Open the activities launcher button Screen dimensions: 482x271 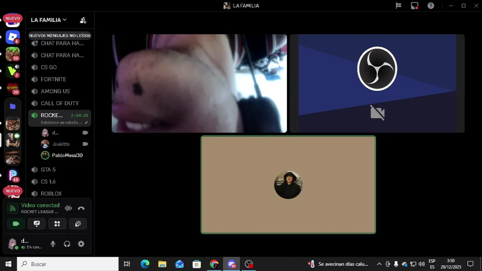57,224
